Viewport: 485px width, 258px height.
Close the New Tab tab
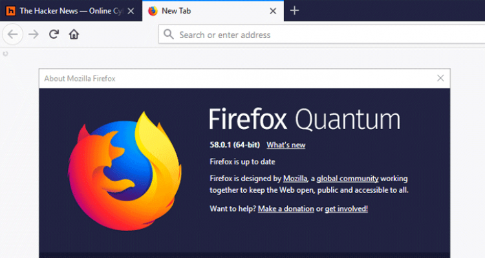pyautogui.click(x=273, y=11)
